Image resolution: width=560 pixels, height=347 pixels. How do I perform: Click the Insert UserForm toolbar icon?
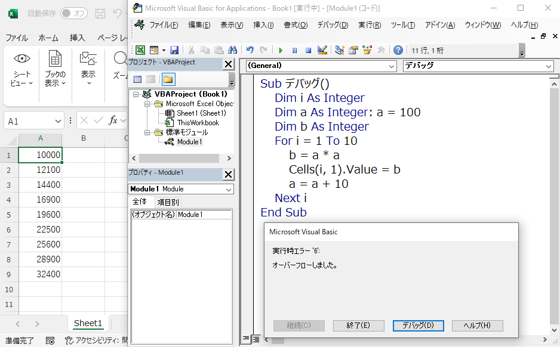(x=154, y=50)
